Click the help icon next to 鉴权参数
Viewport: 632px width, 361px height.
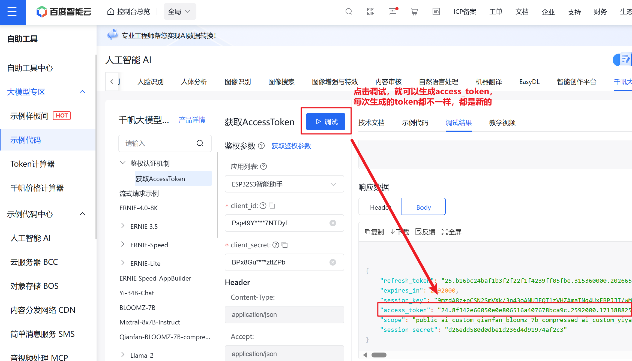click(x=261, y=146)
